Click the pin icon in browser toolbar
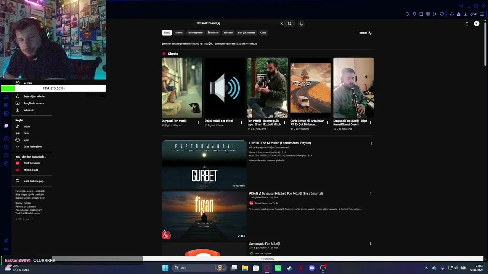This screenshot has height=274, width=488. click(414, 14)
